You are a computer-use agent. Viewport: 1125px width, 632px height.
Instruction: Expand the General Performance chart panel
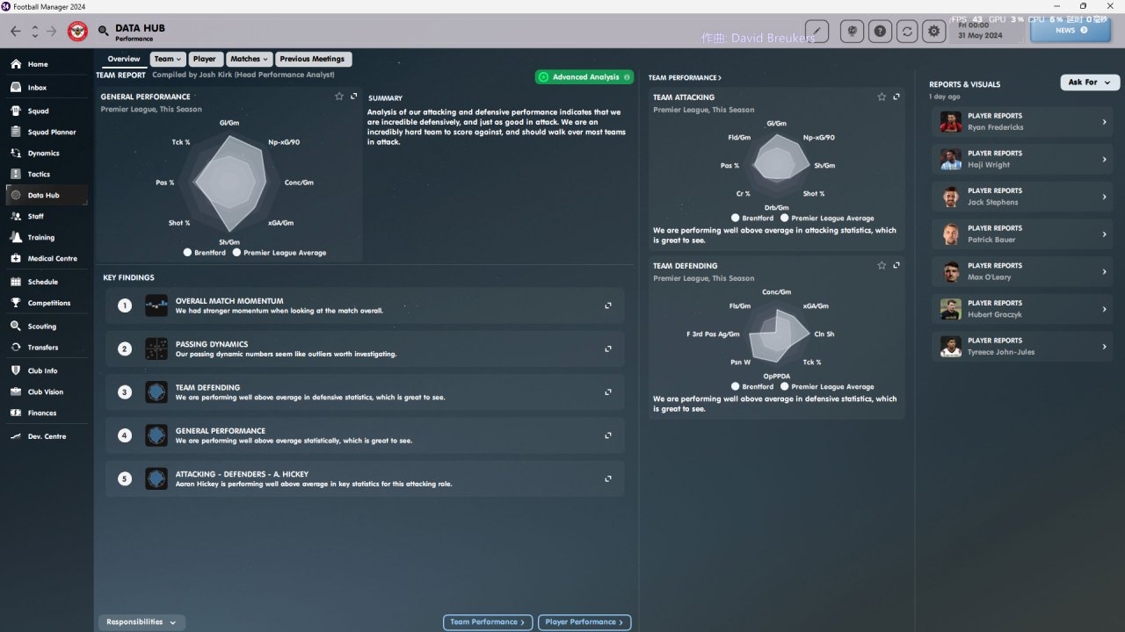coord(353,97)
